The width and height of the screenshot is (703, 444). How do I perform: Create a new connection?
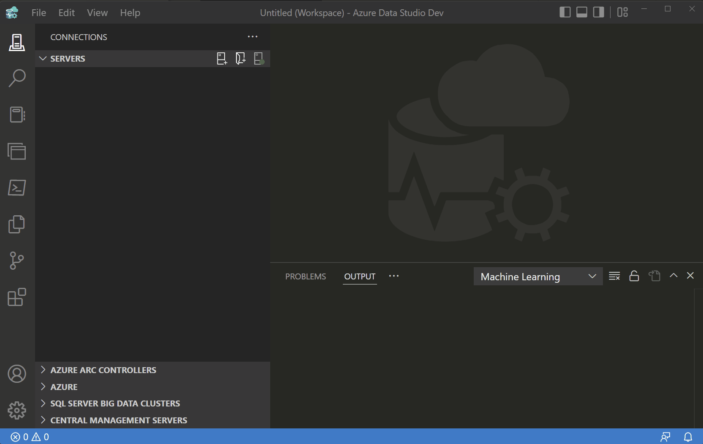[x=222, y=58]
